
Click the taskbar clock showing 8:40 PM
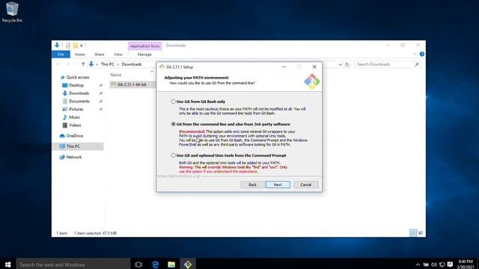coord(466,264)
